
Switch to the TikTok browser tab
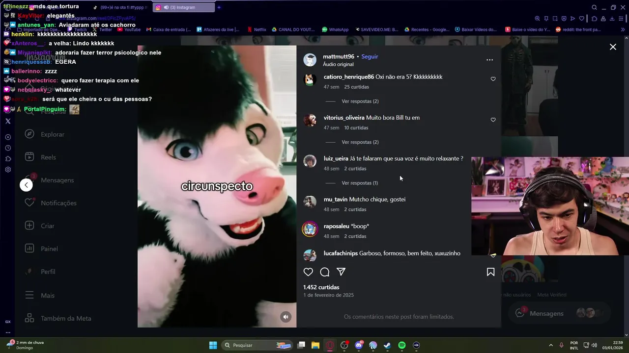click(x=120, y=7)
